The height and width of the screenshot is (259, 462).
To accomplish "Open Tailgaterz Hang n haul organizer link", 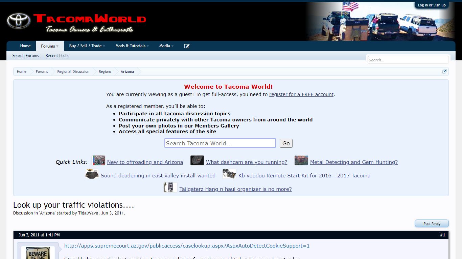I will pos(235,189).
